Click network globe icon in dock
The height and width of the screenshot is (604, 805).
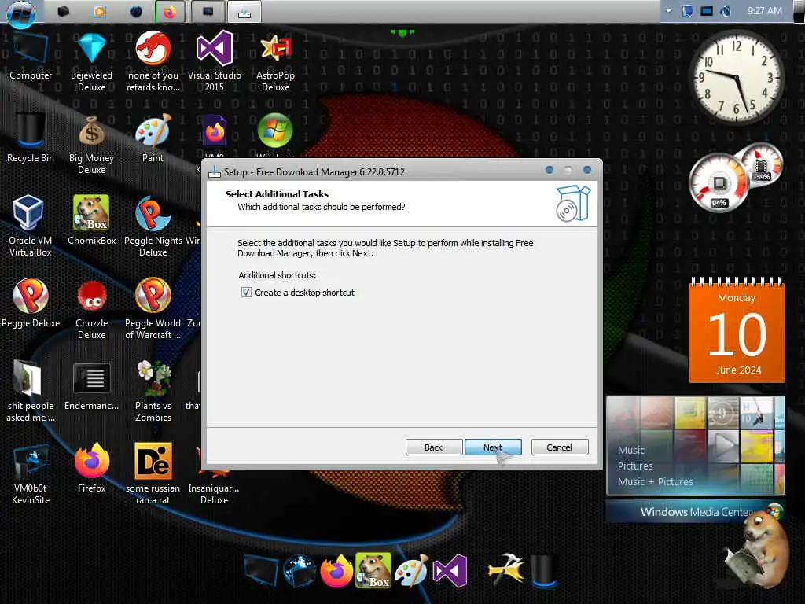point(299,570)
